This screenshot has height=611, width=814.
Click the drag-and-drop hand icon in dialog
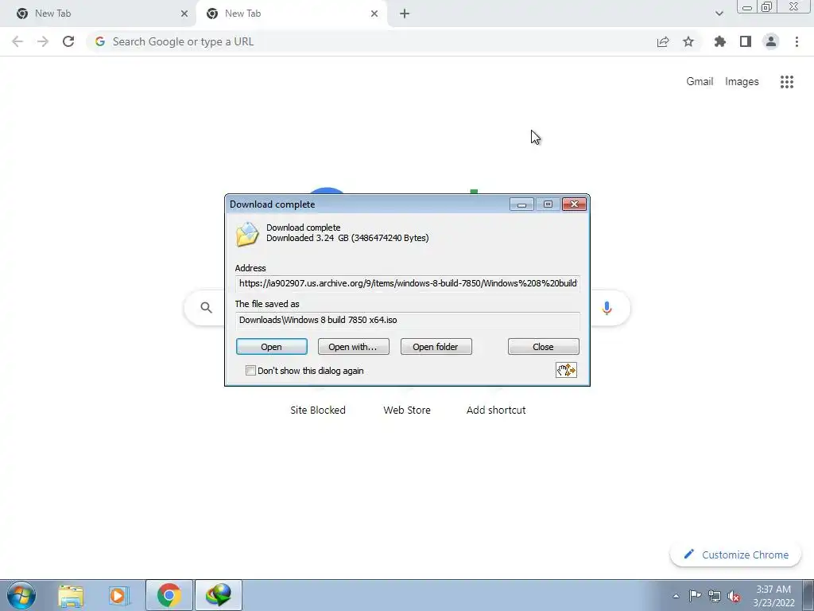tap(566, 370)
